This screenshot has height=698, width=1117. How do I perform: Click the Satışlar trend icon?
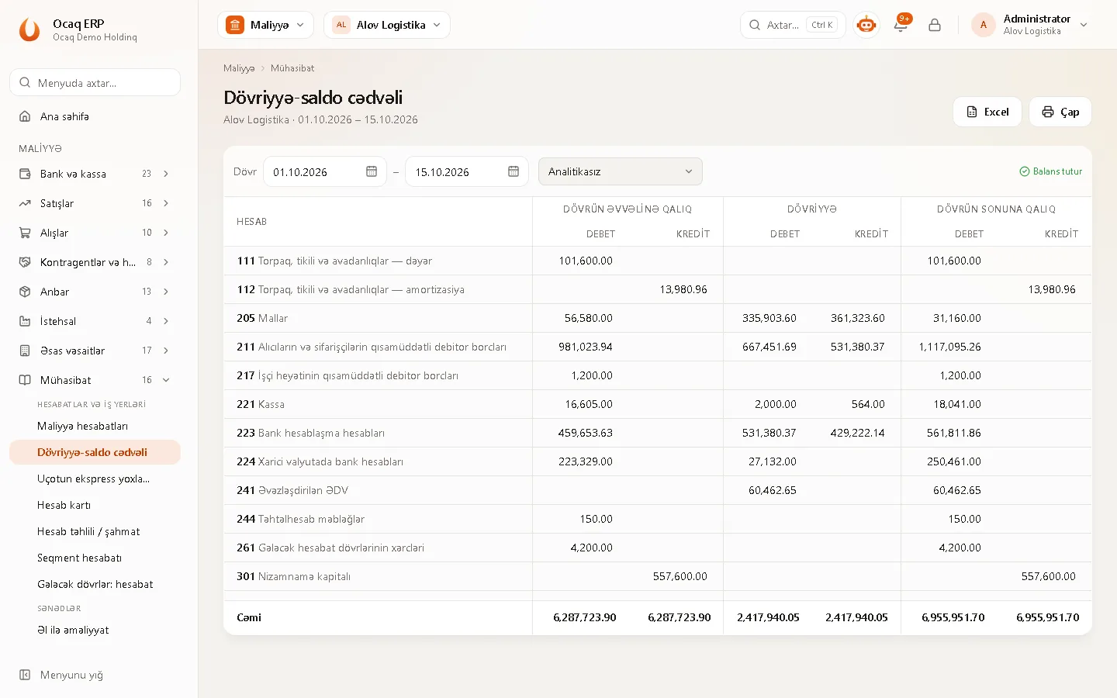(25, 203)
